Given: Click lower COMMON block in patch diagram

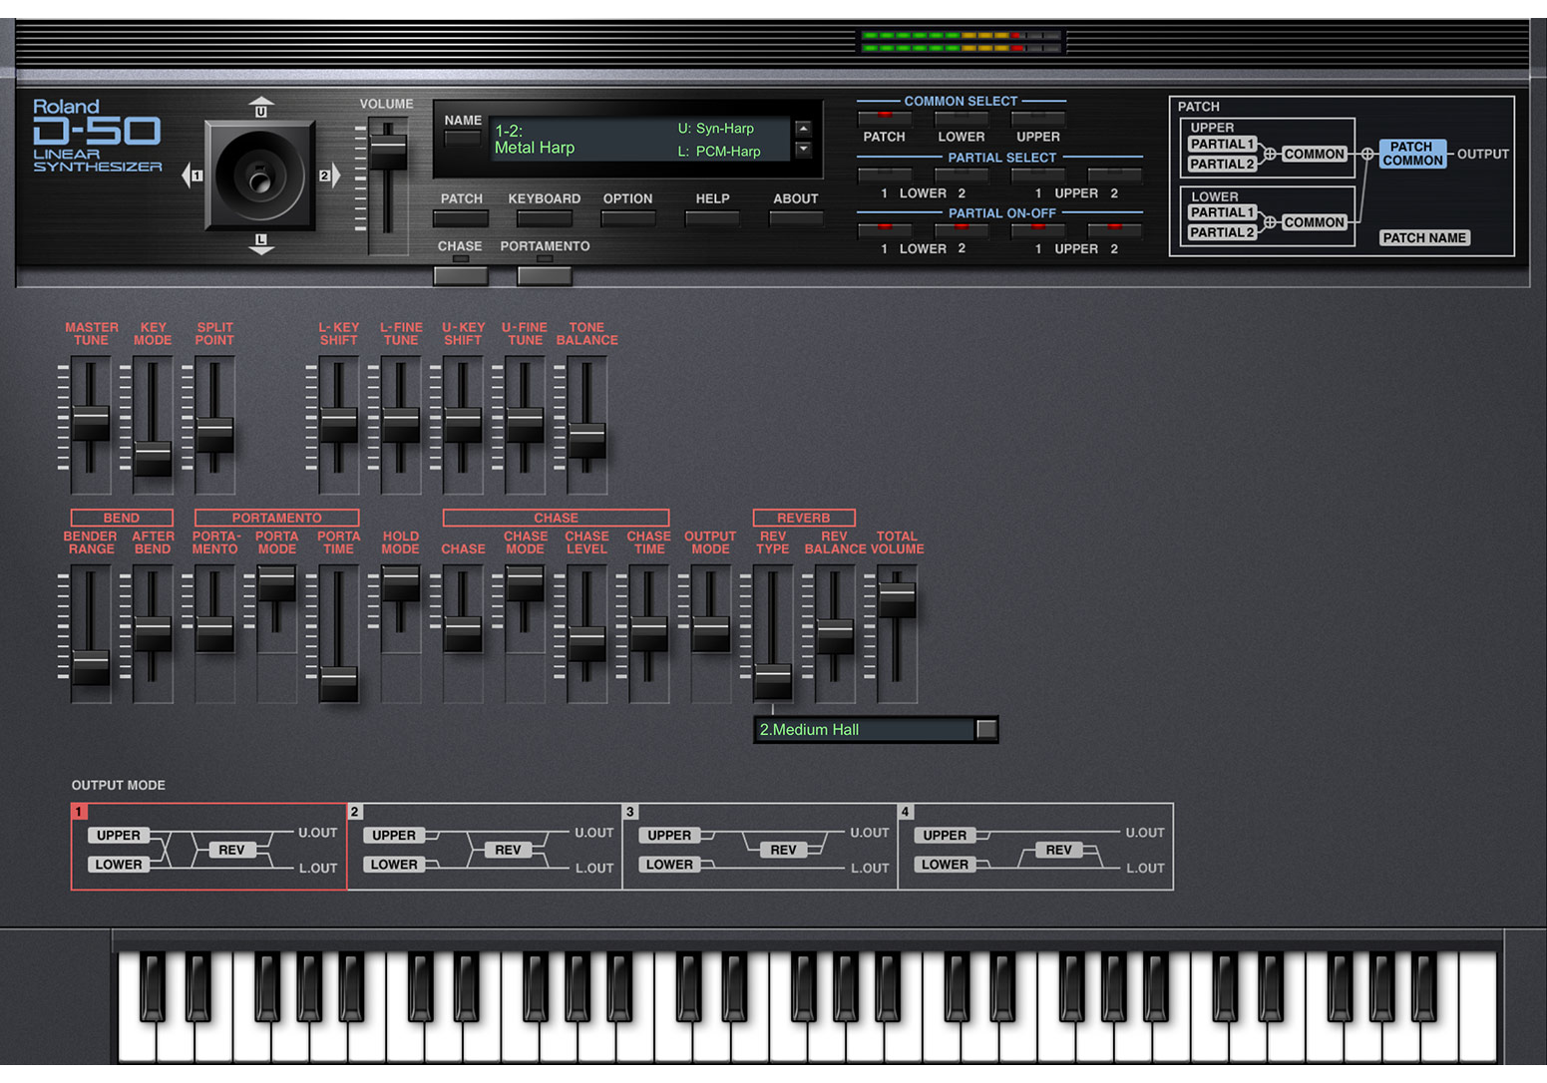Looking at the screenshot, I should pyautogui.click(x=1314, y=222).
